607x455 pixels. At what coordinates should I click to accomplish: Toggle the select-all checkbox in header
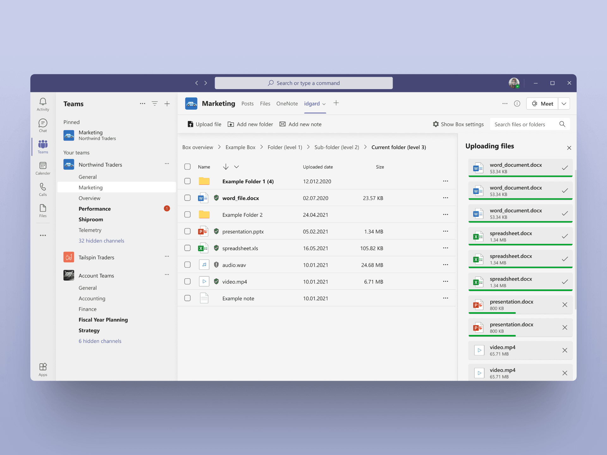(x=187, y=167)
